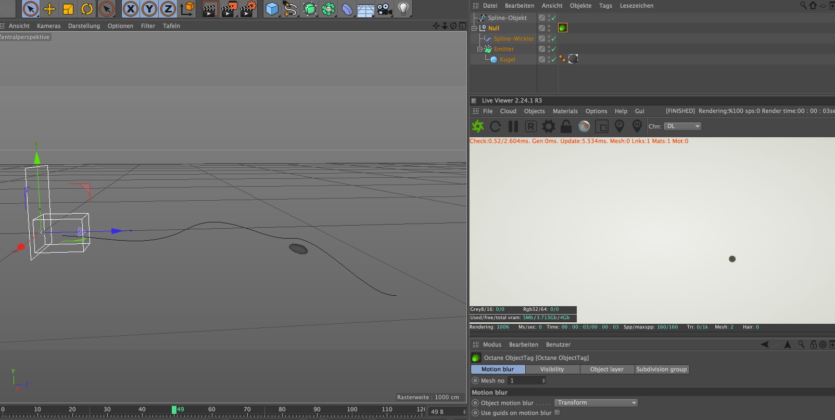Toggle the Live Viewer lock icon
The image size is (835, 420).
566,126
